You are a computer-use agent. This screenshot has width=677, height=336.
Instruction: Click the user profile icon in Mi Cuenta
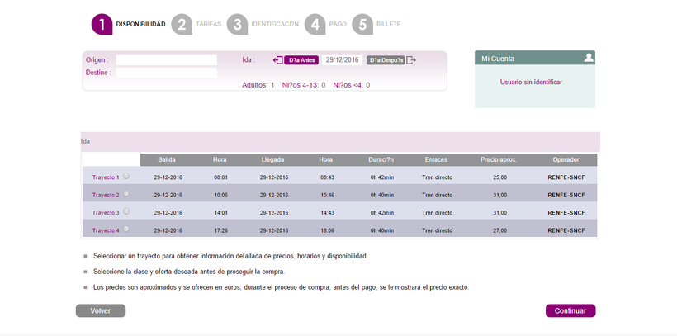(x=588, y=58)
